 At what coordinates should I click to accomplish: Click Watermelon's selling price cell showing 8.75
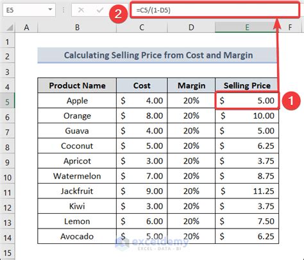click(247, 176)
